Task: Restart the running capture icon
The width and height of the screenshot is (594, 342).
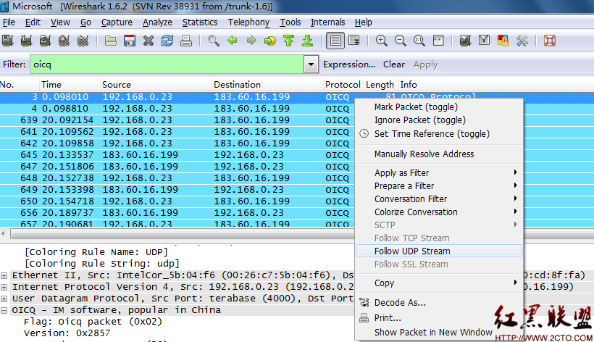Action: coord(83,41)
